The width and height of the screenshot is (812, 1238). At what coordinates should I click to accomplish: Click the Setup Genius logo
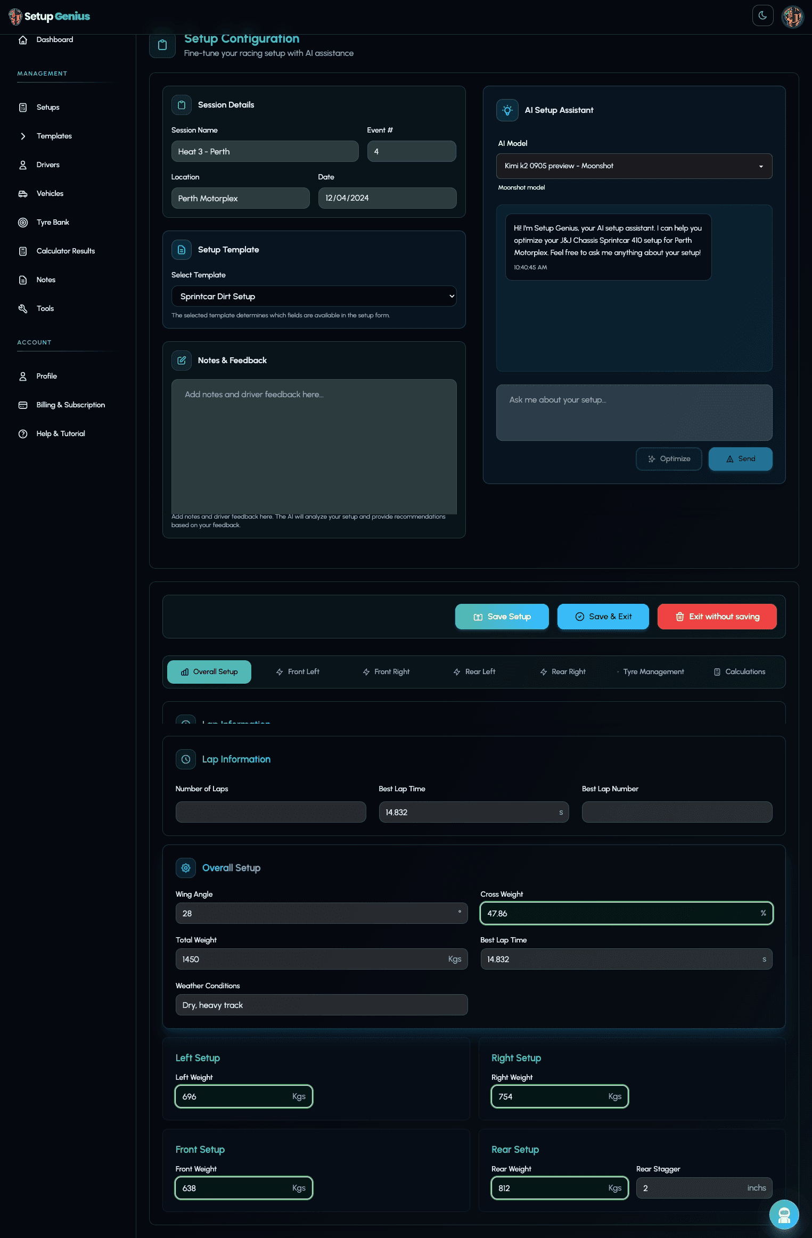(x=49, y=17)
